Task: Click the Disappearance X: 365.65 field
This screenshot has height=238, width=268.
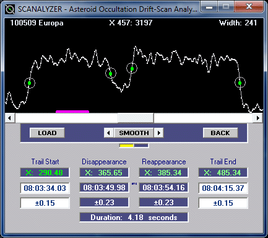Action: coord(104,172)
